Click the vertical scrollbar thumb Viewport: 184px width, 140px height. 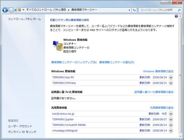(180, 75)
